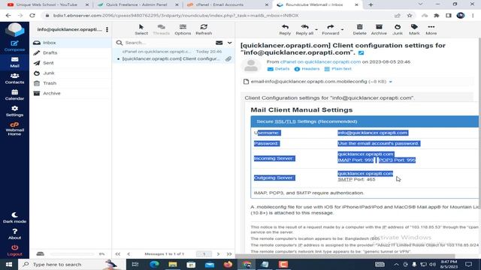This screenshot has height=270, width=481.
Task: Reply to the open message
Action: tap(285, 30)
